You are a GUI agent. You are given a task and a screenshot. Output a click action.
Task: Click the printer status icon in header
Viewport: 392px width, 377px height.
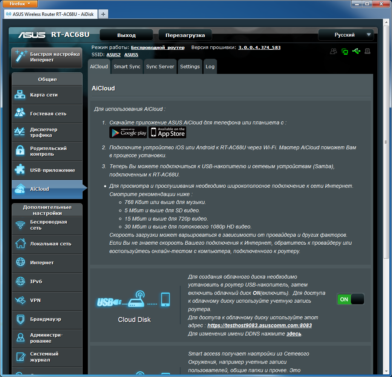click(367, 51)
